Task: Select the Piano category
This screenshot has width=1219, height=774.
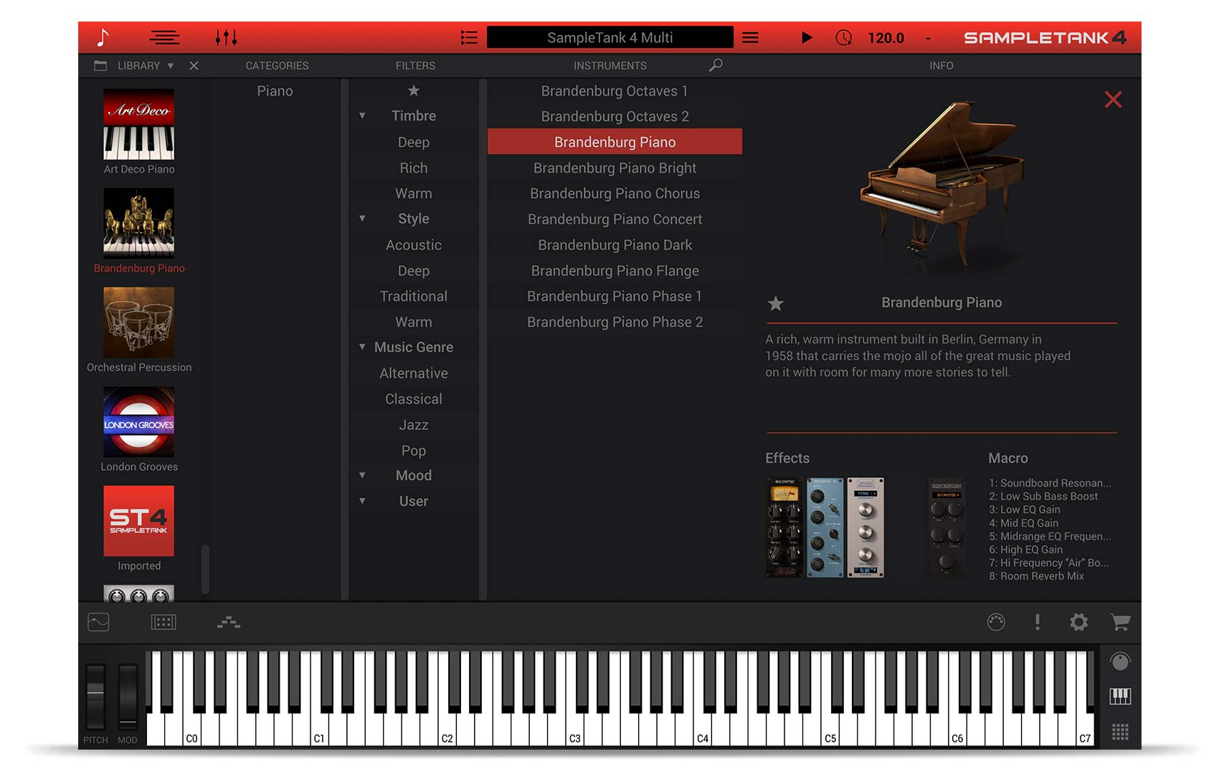Action: coord(275,91)
